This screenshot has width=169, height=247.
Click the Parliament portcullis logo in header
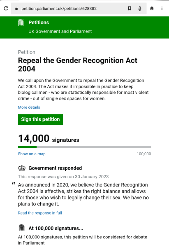(21, 23)
